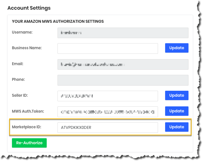The height and width of the screenshot is (161, 203).
Task: Select the MWS Auth.Token input field
Action: pos(108,112)
